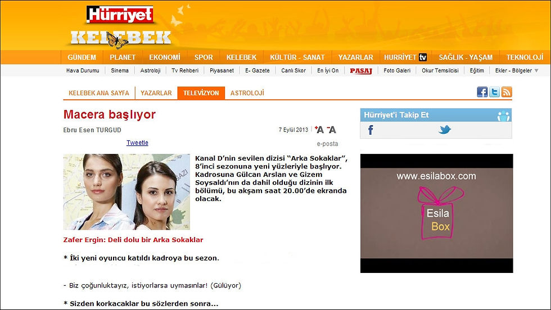Screen dimensions: 551x310
Task: Select the KELEBEK ANA SAYFA tab
Action: pos(99,93)
